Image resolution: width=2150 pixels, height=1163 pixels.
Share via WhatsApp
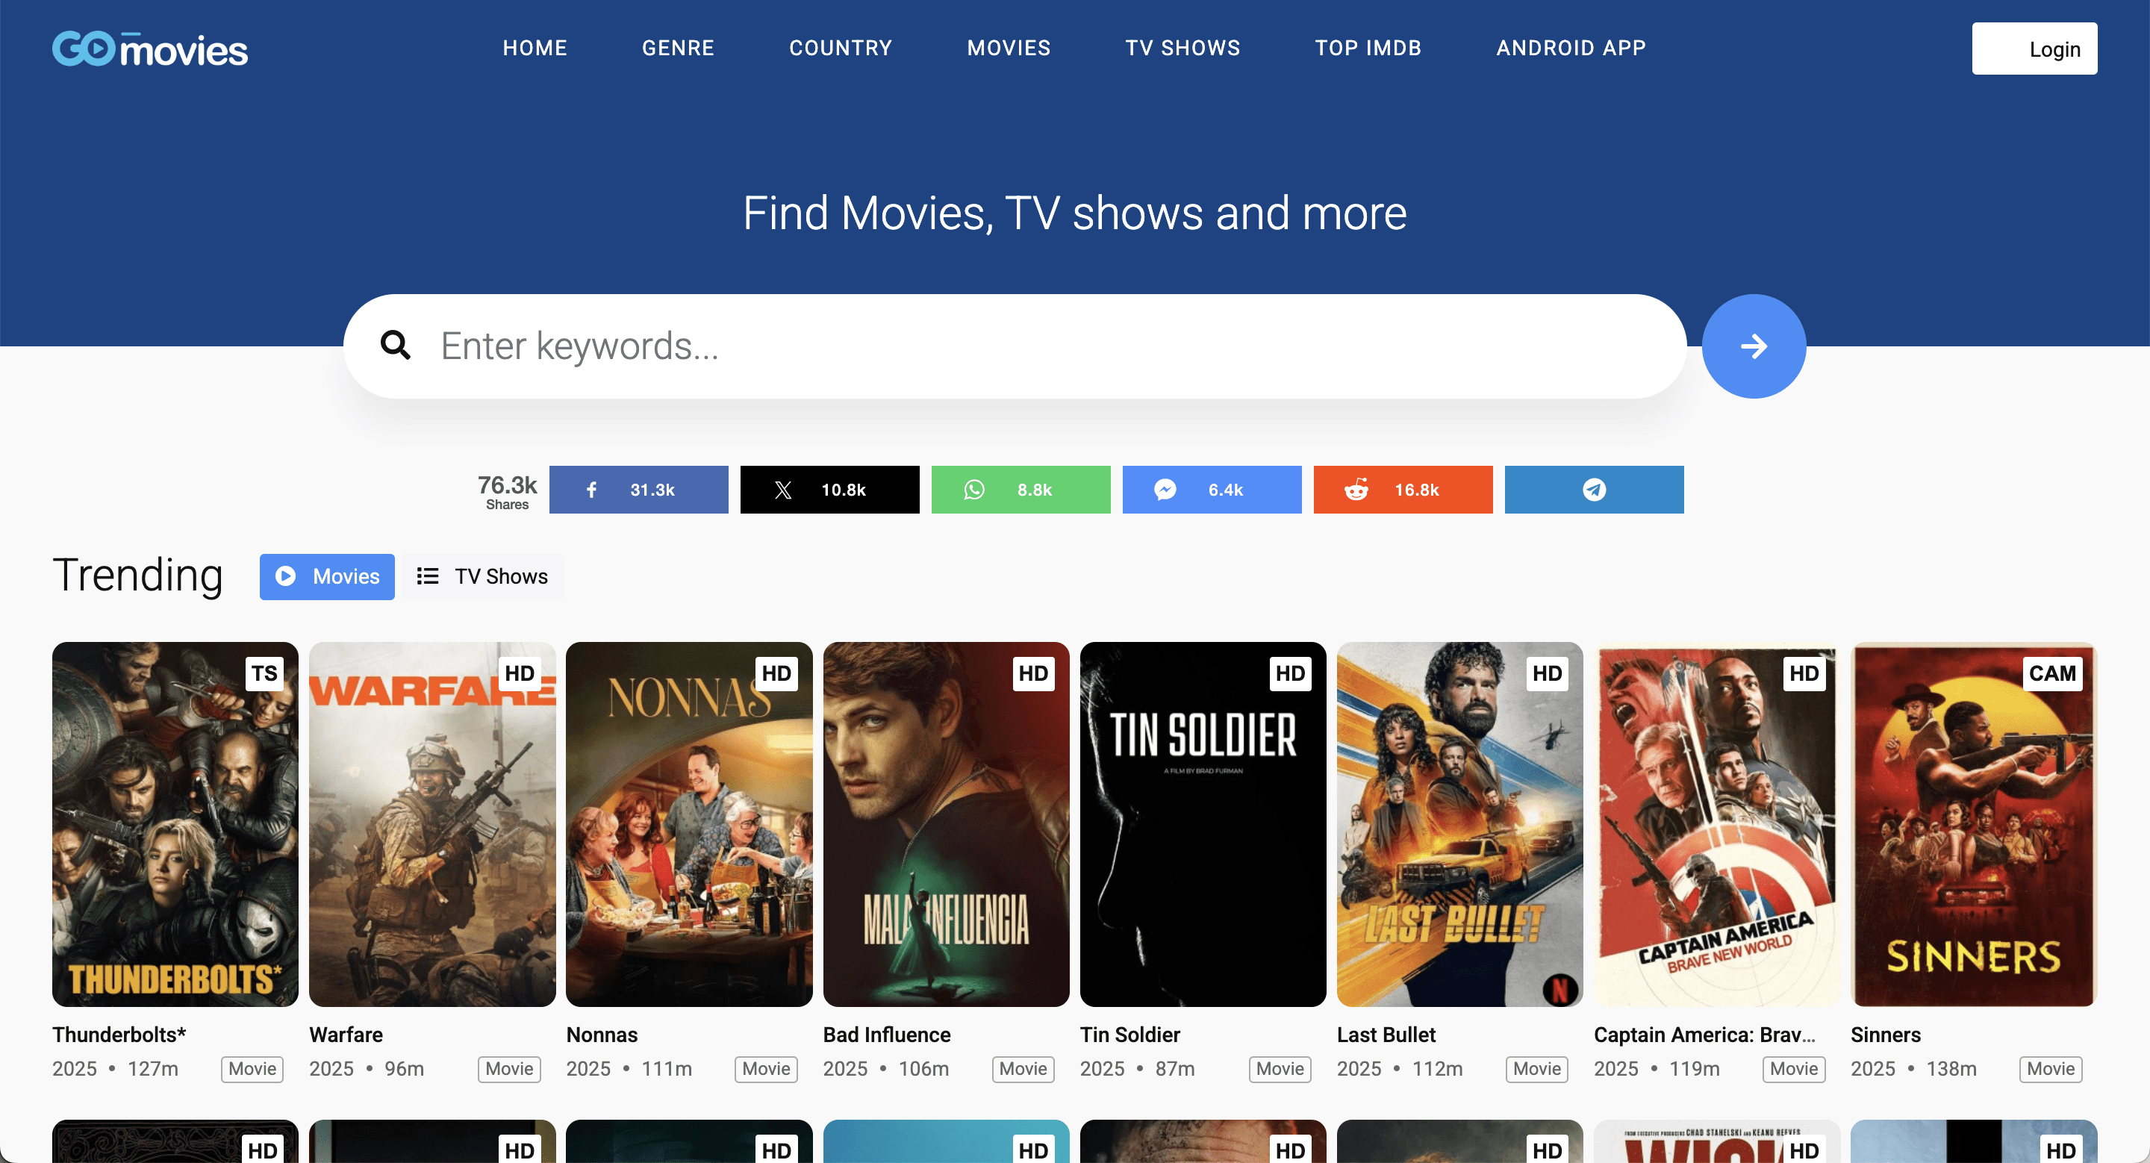(x=1021, y=490)
